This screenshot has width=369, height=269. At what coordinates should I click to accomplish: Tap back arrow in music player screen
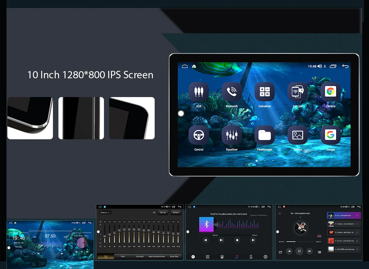click(x=359, y=207)
